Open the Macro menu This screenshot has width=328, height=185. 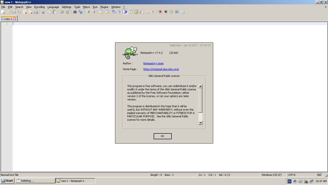86,7
